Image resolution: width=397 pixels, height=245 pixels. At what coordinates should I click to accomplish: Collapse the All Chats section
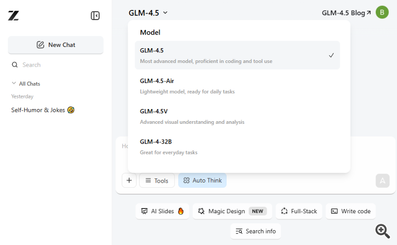click(x=14, y=84)
